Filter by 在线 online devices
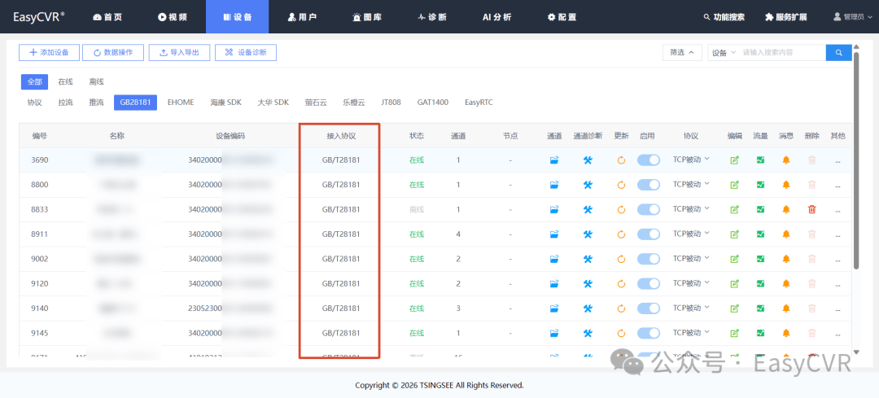Screen dimensions: 879x398 pos(66,82)
